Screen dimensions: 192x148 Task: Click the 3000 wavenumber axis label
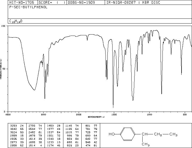43,115
